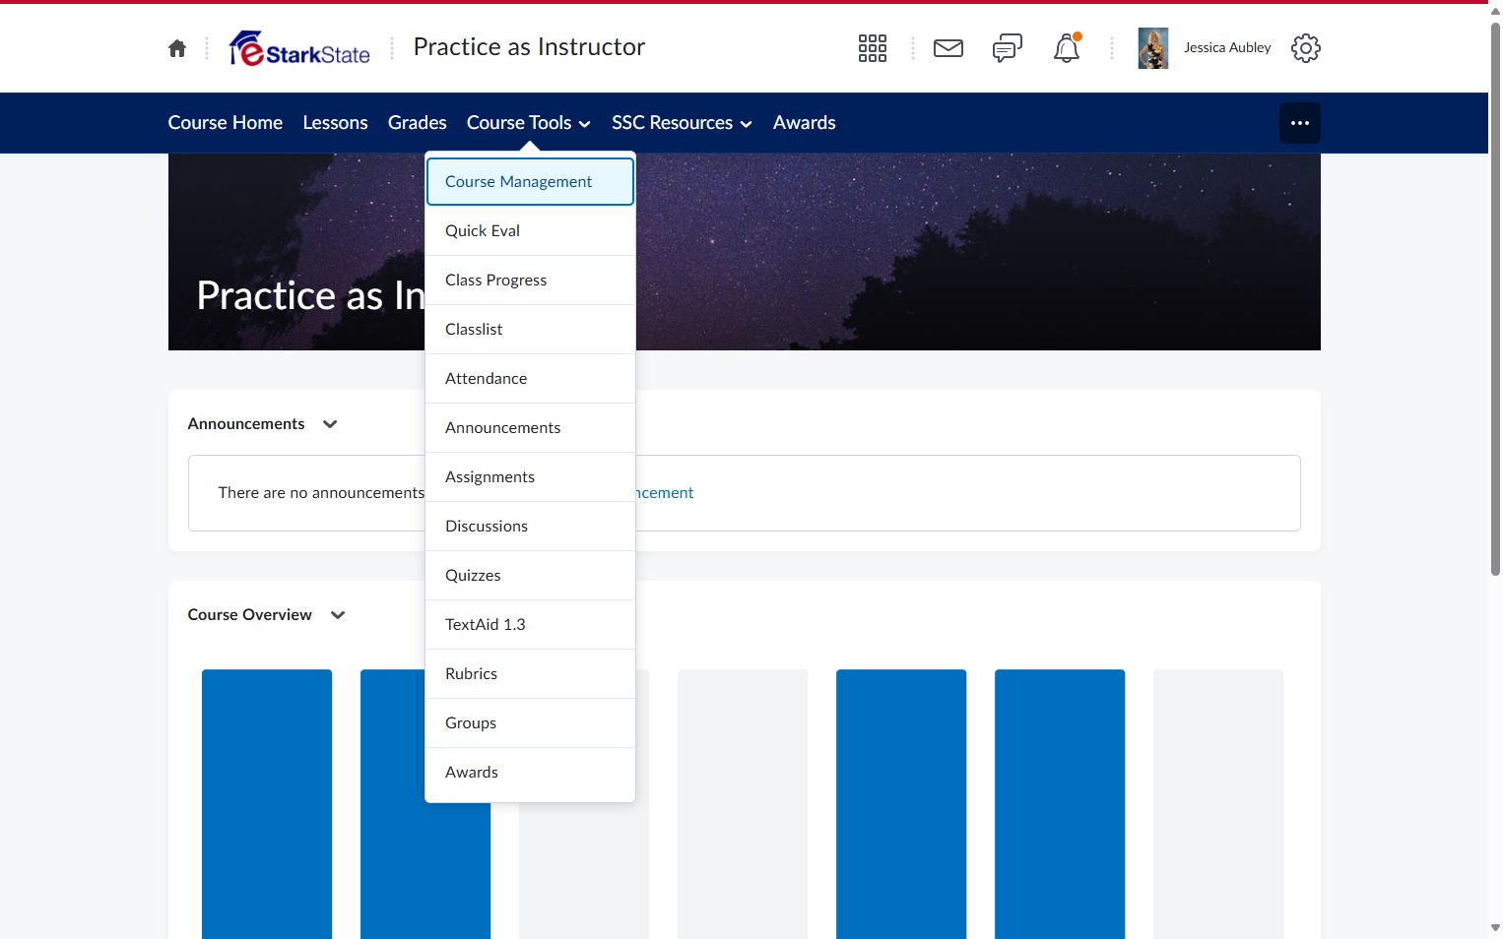The image size is (1503, 939).
Task: Expand the SSC Resources dropdown
Action: [x=682, y=123]
